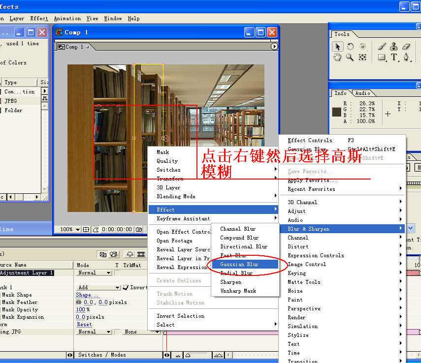Open the Comp 1 viewer options arrow button
421x363 pixels.
(274, 46)
